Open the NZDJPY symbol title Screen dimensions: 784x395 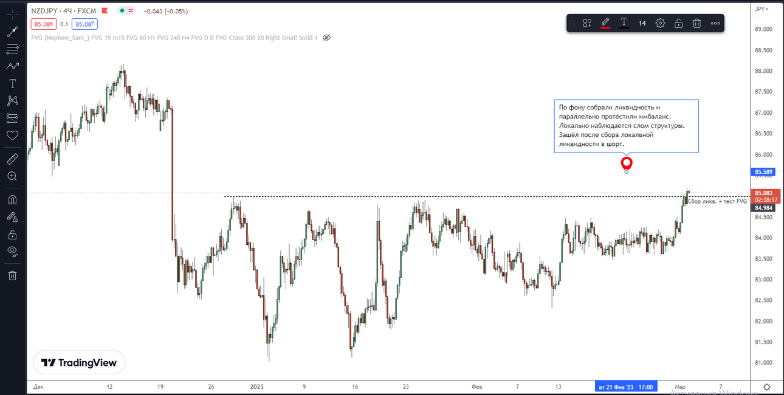63,11
